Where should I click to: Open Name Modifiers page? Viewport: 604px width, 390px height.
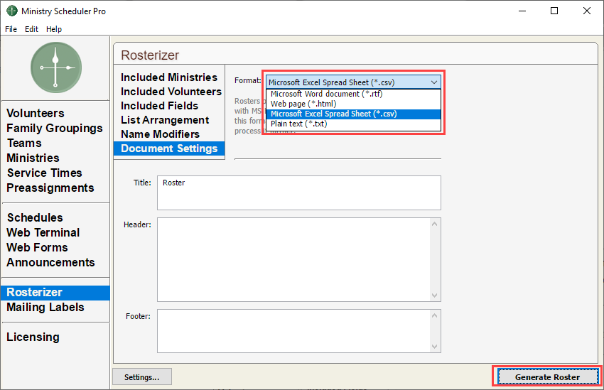161,134
